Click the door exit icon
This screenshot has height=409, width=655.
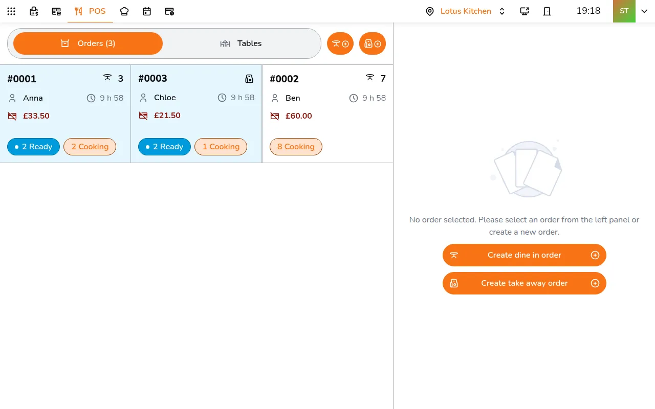coord(547,11)
